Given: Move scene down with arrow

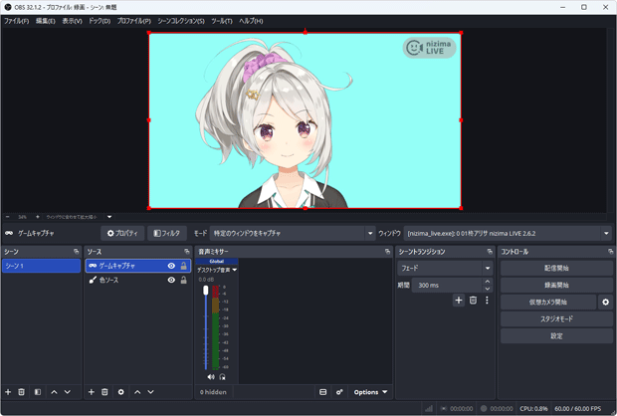Looking at the screenshot, I should click(68, 392).
